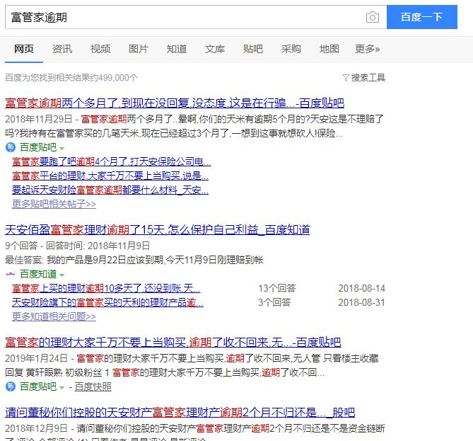Click the date 2018-08-31
The image size is (473, 441).
click(x=362, y=302)
